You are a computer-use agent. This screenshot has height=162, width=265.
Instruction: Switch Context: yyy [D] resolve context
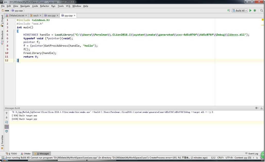coord(244,158)
